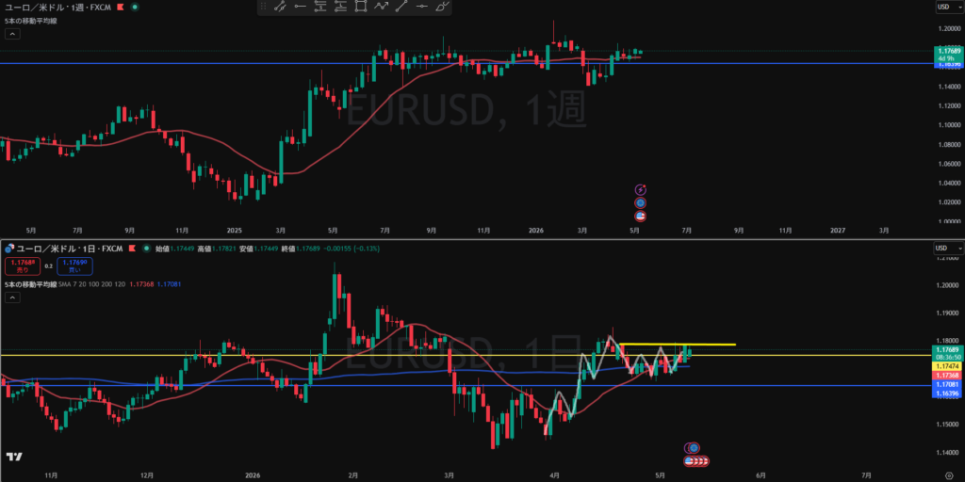Select the rectangle drawing tool
Screen dimensions: 965x482
tap(361, 7)
